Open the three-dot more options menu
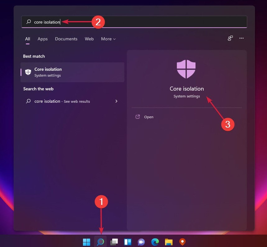267x247 pixels. (x=242, y=38)
